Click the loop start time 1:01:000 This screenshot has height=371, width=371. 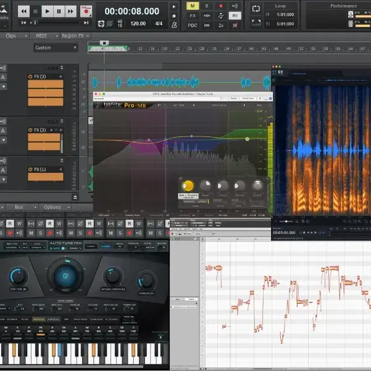point(285,15)
